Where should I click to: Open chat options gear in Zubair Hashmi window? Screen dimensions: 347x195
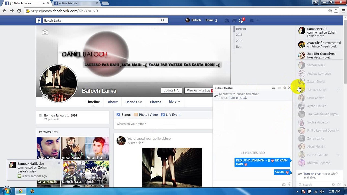[x=285, y=88]
